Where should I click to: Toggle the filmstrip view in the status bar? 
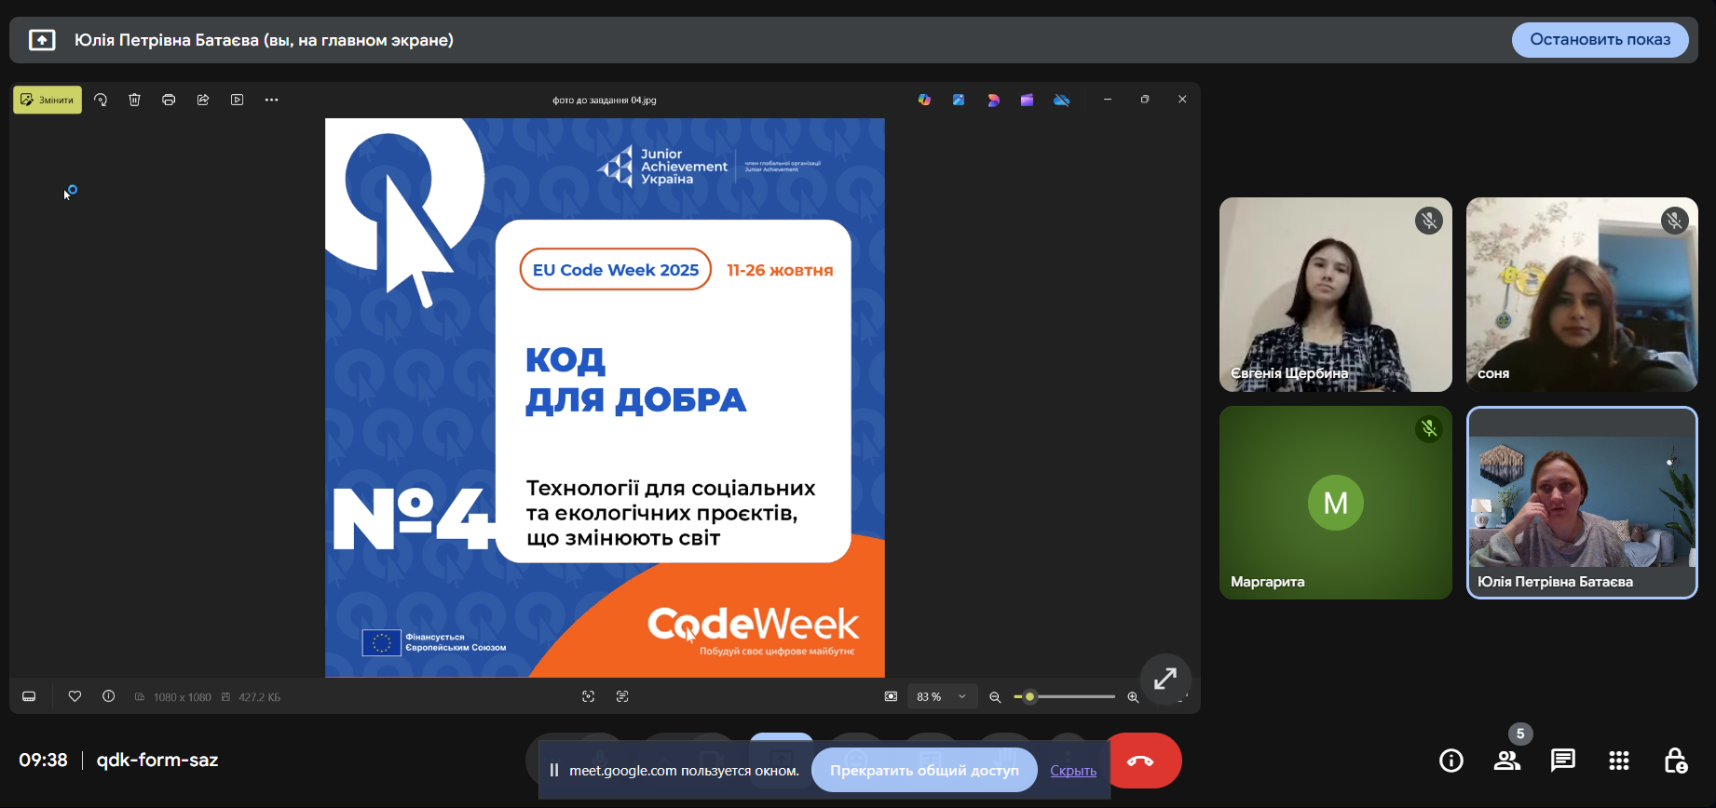click(30, 696)
